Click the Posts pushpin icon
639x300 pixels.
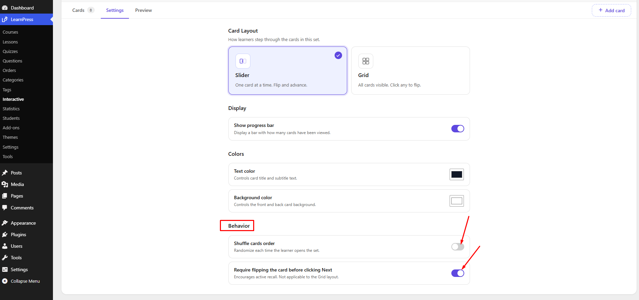5,173
